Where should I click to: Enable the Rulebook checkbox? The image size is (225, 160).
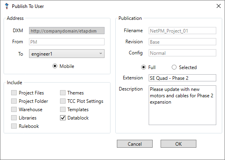tap(14, 126)
